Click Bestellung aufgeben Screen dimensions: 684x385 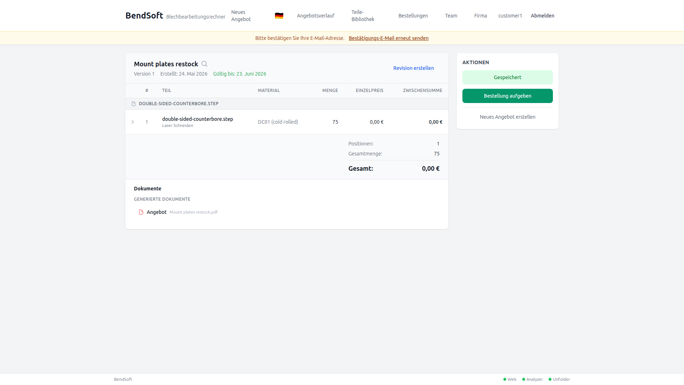click(x=508, y=96)
